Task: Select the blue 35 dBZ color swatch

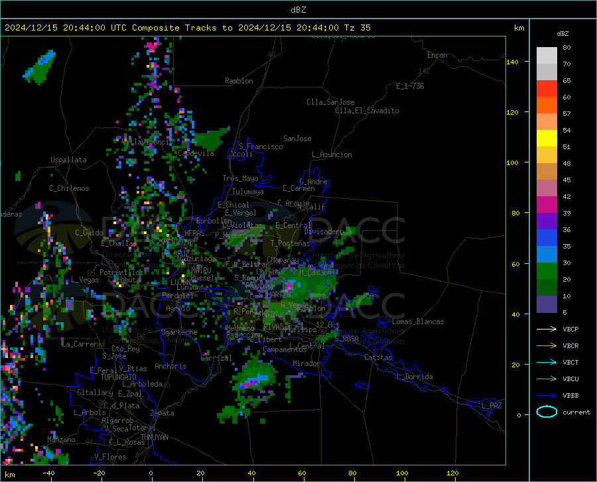Action: pyautogui.click(x=547, y=238)
